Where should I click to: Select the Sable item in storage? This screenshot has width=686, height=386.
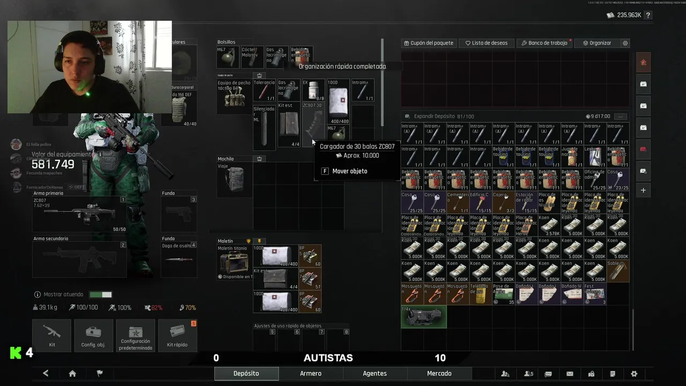[617, 271]
